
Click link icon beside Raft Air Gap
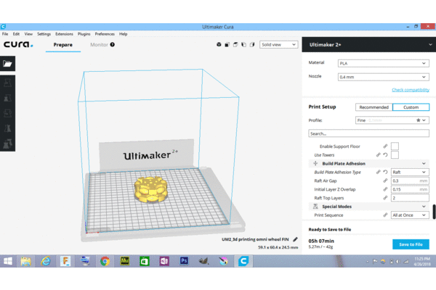tap(385, 181)
